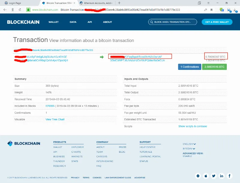Open the footer BLOG link

pos(122,152)
